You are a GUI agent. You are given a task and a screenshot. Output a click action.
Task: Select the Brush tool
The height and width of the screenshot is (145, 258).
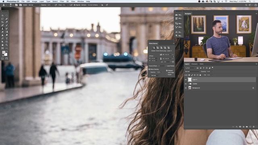point(6,25)
